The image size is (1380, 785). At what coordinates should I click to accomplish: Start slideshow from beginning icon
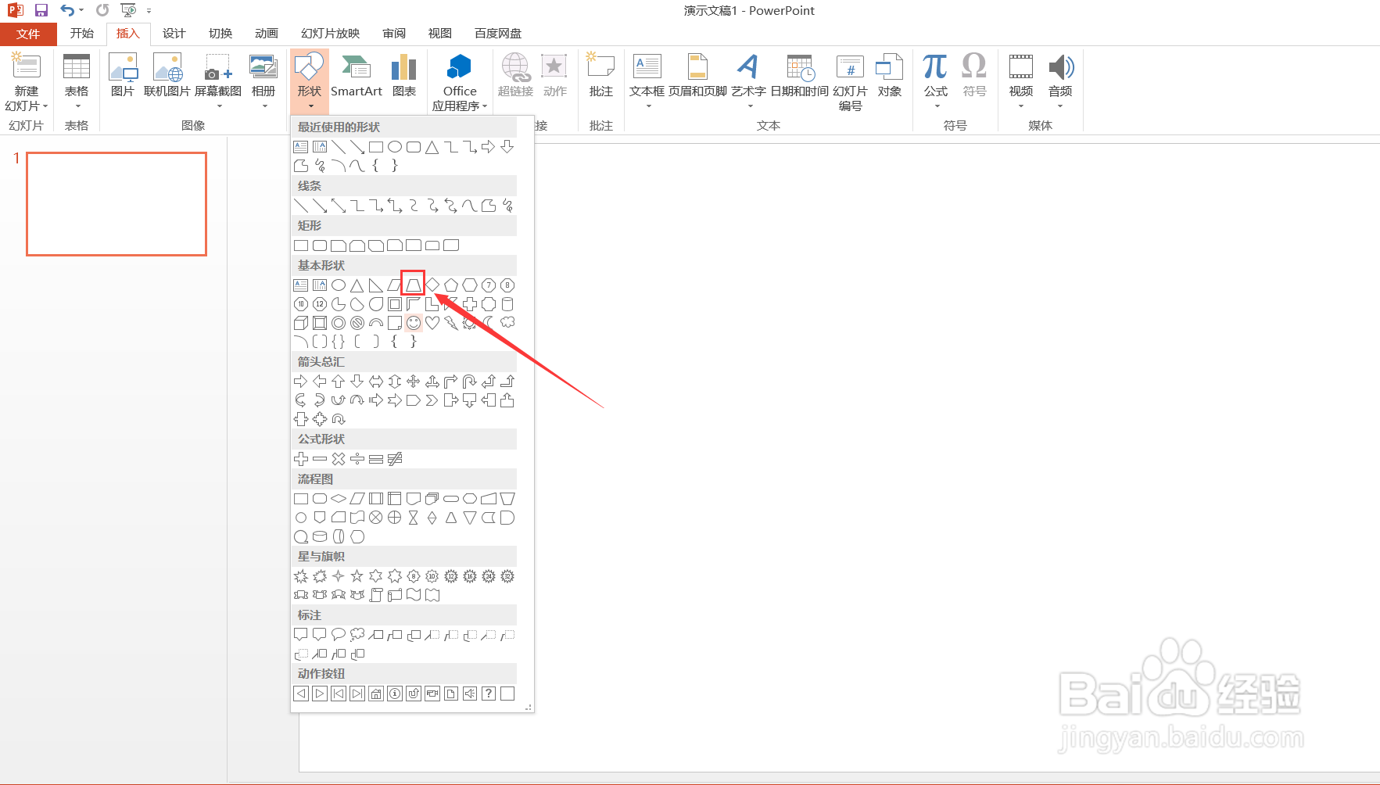point(129,10)
